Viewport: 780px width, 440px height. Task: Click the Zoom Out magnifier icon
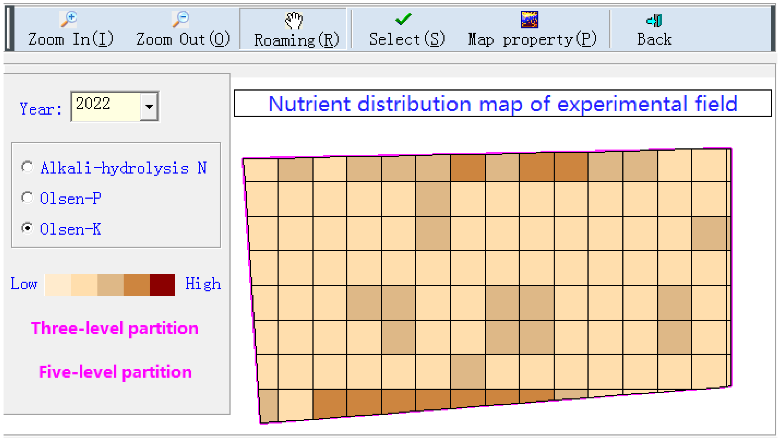point(181,19)
